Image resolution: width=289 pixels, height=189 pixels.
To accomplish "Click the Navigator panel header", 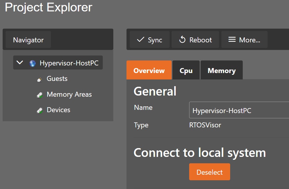I will 28,39.
